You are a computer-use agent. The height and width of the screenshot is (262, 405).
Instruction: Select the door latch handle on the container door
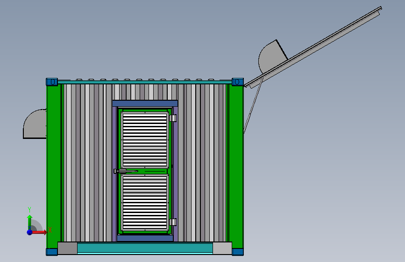(126, 171)
